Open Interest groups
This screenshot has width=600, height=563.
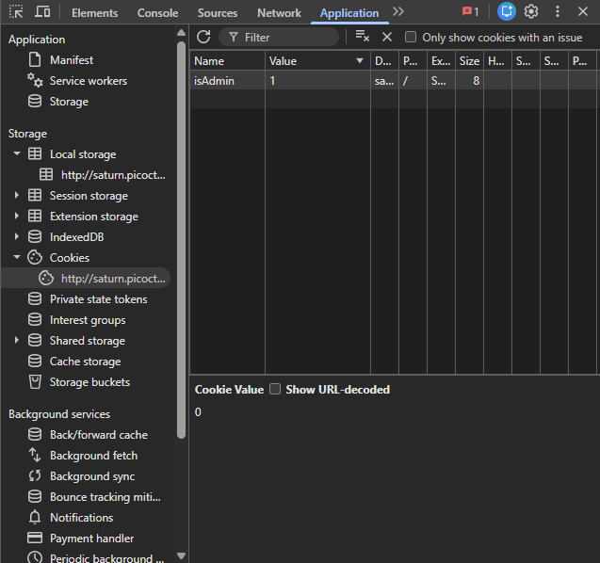click(88, 320)
